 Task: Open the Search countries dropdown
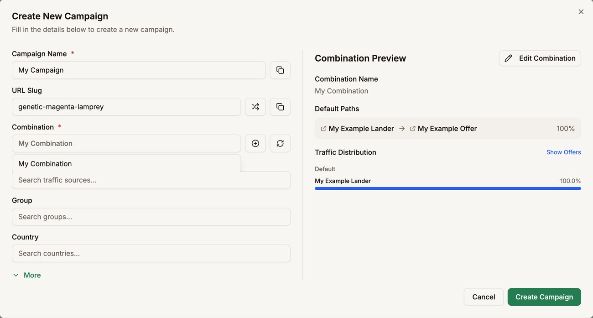pos(151,253)
